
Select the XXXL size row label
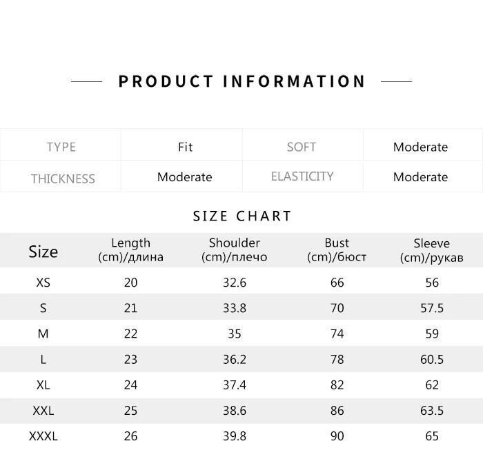click(x=43, y=436)
